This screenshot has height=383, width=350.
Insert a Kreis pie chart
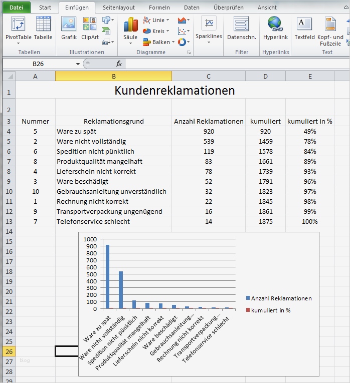pyautogui.click(x=153, y=31)
